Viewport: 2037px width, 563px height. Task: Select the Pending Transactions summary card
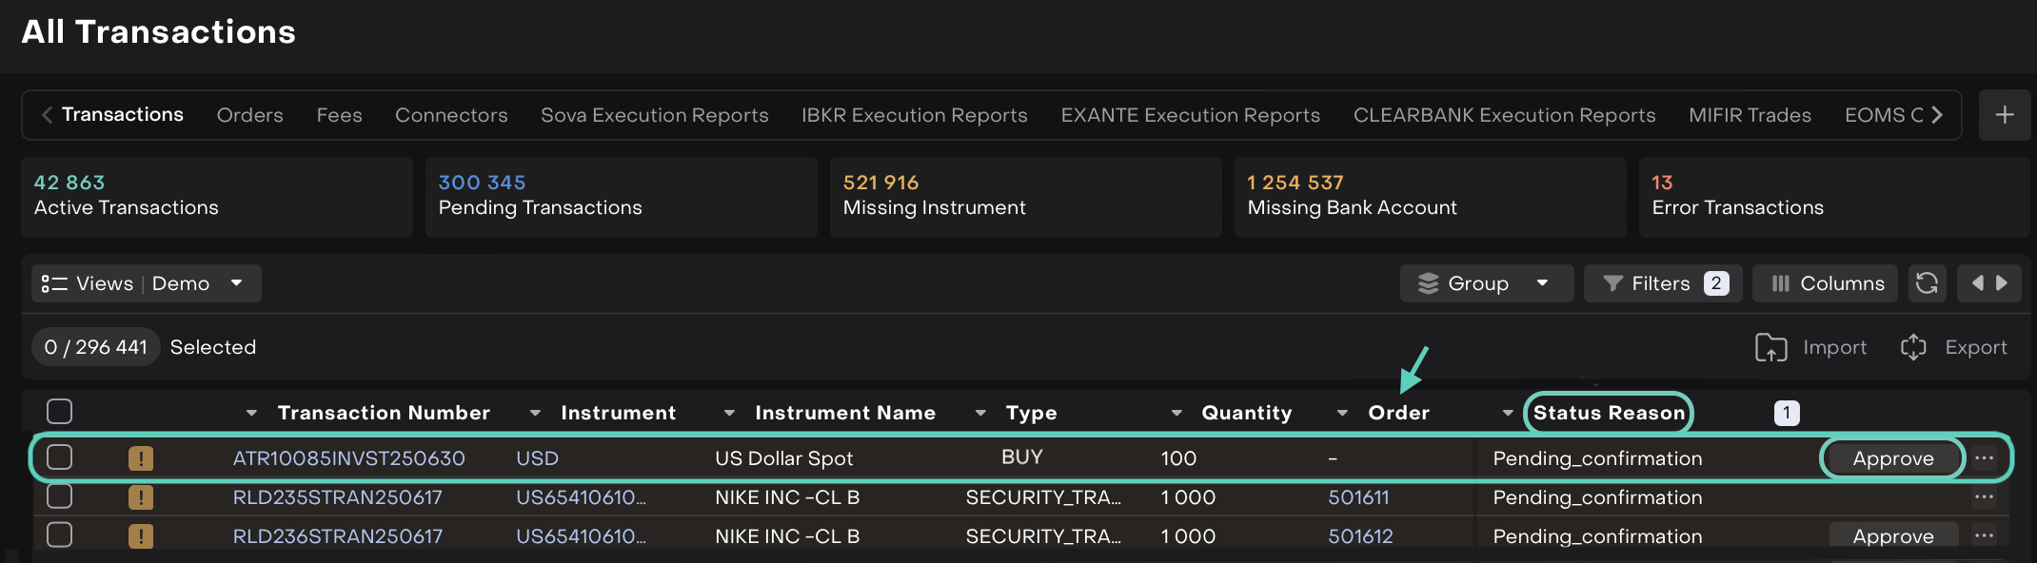click(621, 196)
